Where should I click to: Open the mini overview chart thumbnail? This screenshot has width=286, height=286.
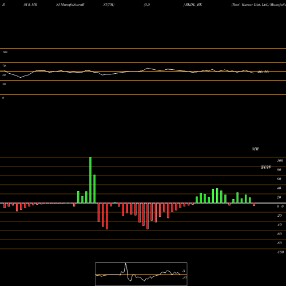click(x=141, y=274)
